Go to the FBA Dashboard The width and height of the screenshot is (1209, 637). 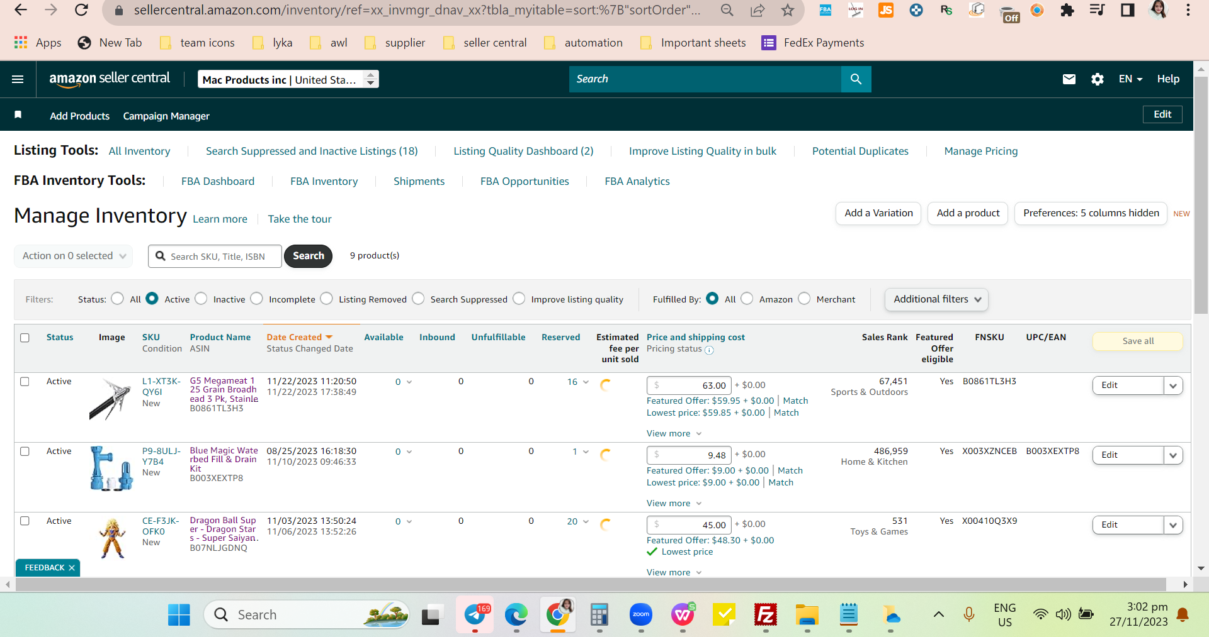(x=218, y=181)
